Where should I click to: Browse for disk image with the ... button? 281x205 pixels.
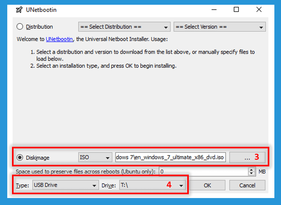tap(247, 158)
